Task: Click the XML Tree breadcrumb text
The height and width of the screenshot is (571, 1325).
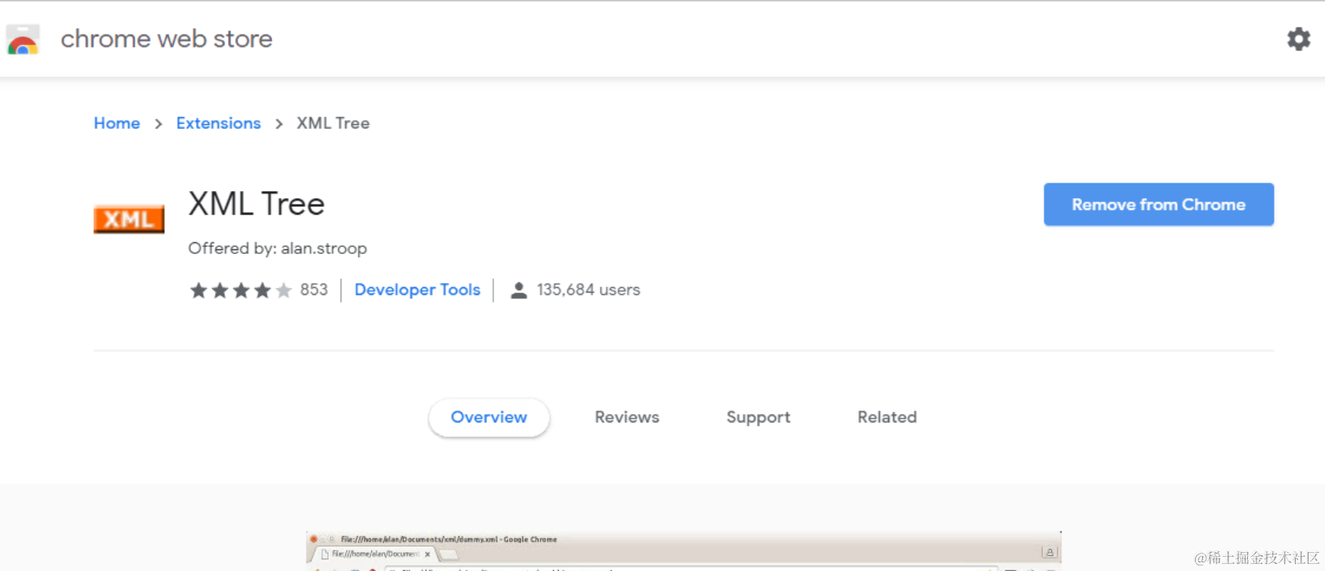Action: click(333, 123)
